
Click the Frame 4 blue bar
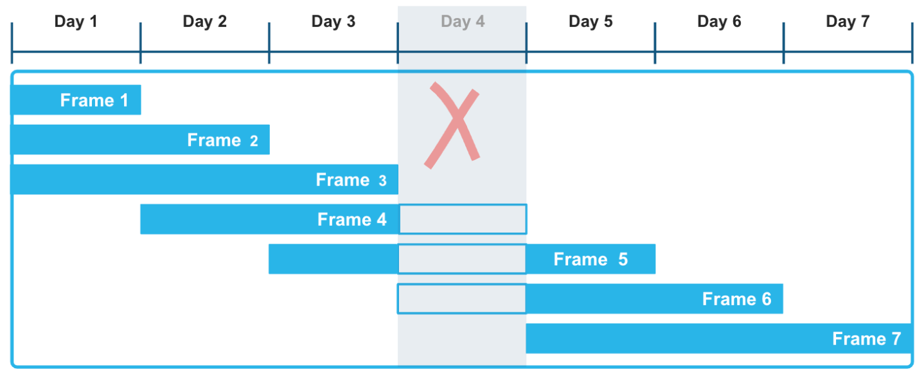(x=269, y=220)
